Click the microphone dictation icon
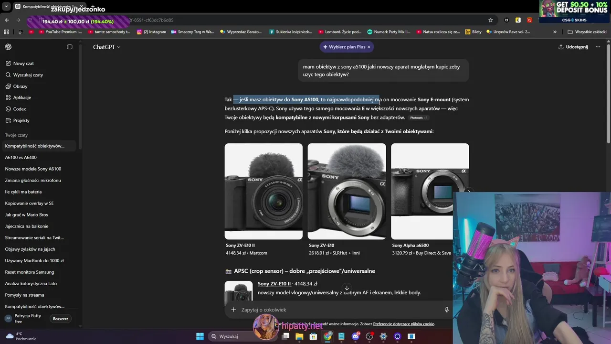The height and width of the screenshot is (344, 611). click(447, 310)
